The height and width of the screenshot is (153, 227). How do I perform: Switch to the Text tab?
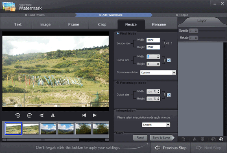click(x=18, y=25)
